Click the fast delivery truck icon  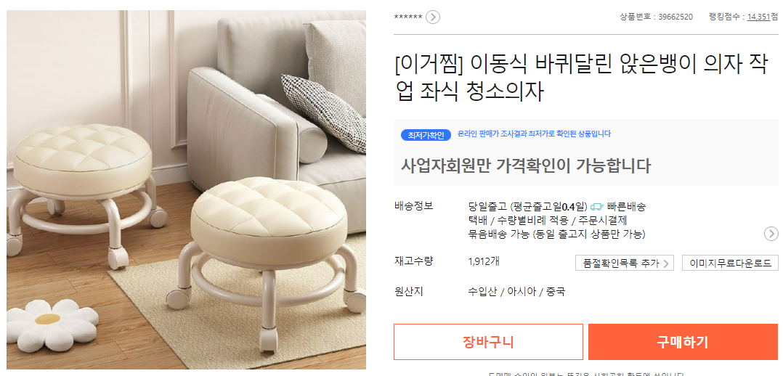pyautogui.click(x=597, y=207)
